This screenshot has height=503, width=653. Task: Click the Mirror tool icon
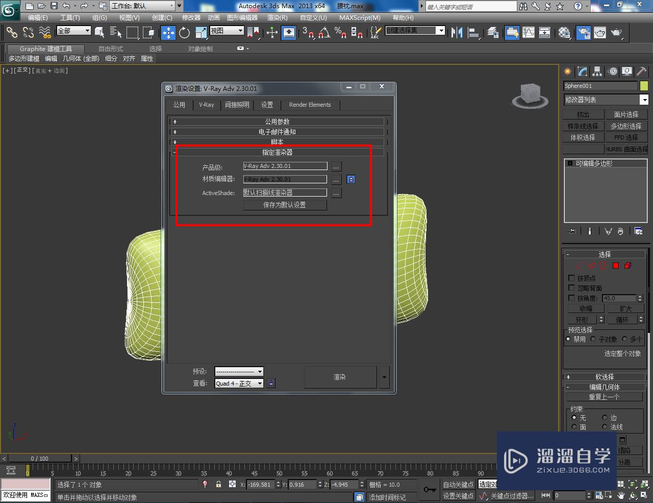click(457, 33)
